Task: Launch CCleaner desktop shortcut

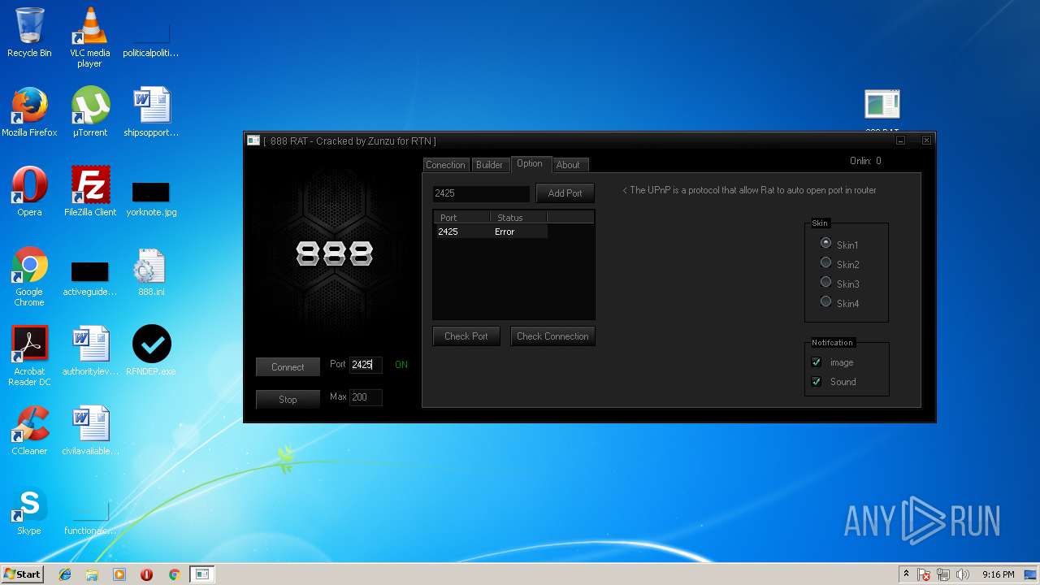Action: click(29, 431)
